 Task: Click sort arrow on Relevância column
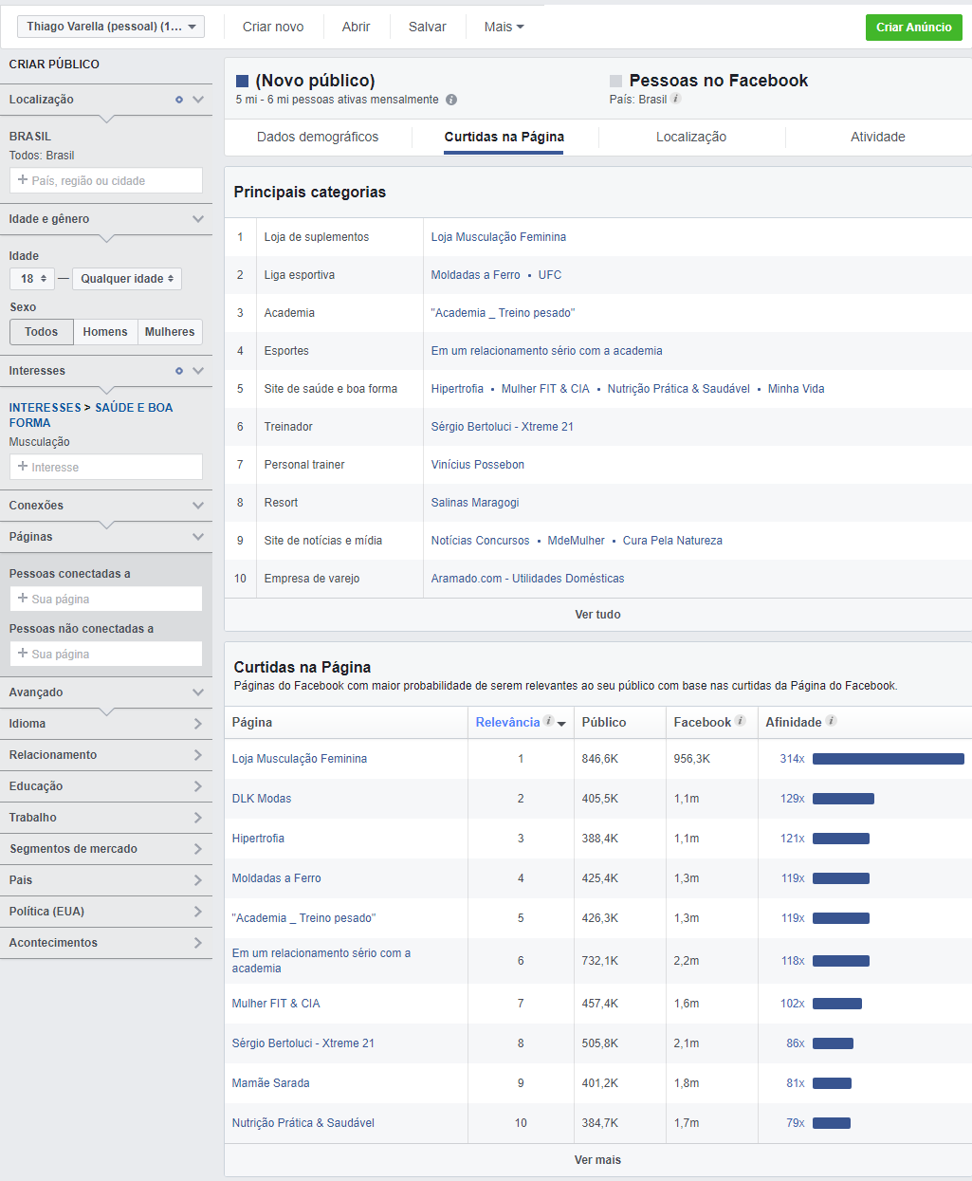[561, 724]
